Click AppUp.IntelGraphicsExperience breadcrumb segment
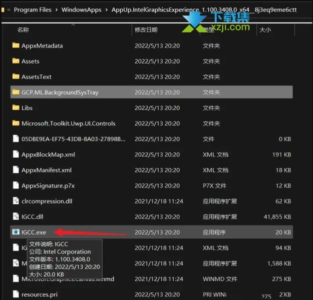 click(x=204, y=9)
